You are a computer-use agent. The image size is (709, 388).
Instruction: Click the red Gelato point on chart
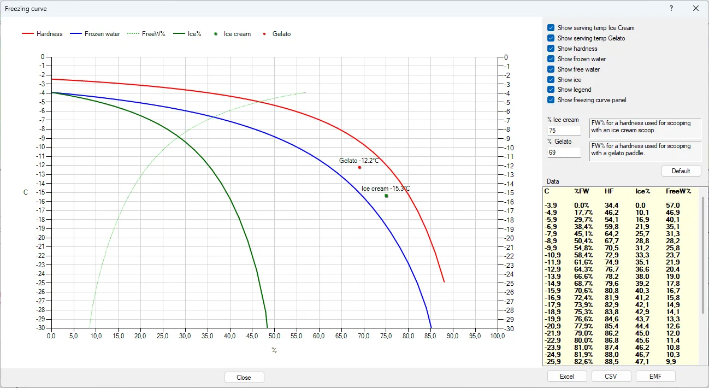[359, 167]
